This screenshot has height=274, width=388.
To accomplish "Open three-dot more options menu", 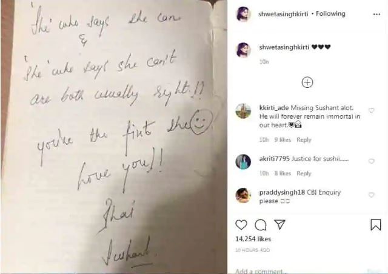I will [x=376, y=15].
